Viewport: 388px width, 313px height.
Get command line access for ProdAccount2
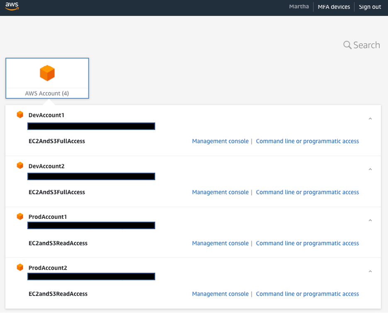[x=307, y=294]
